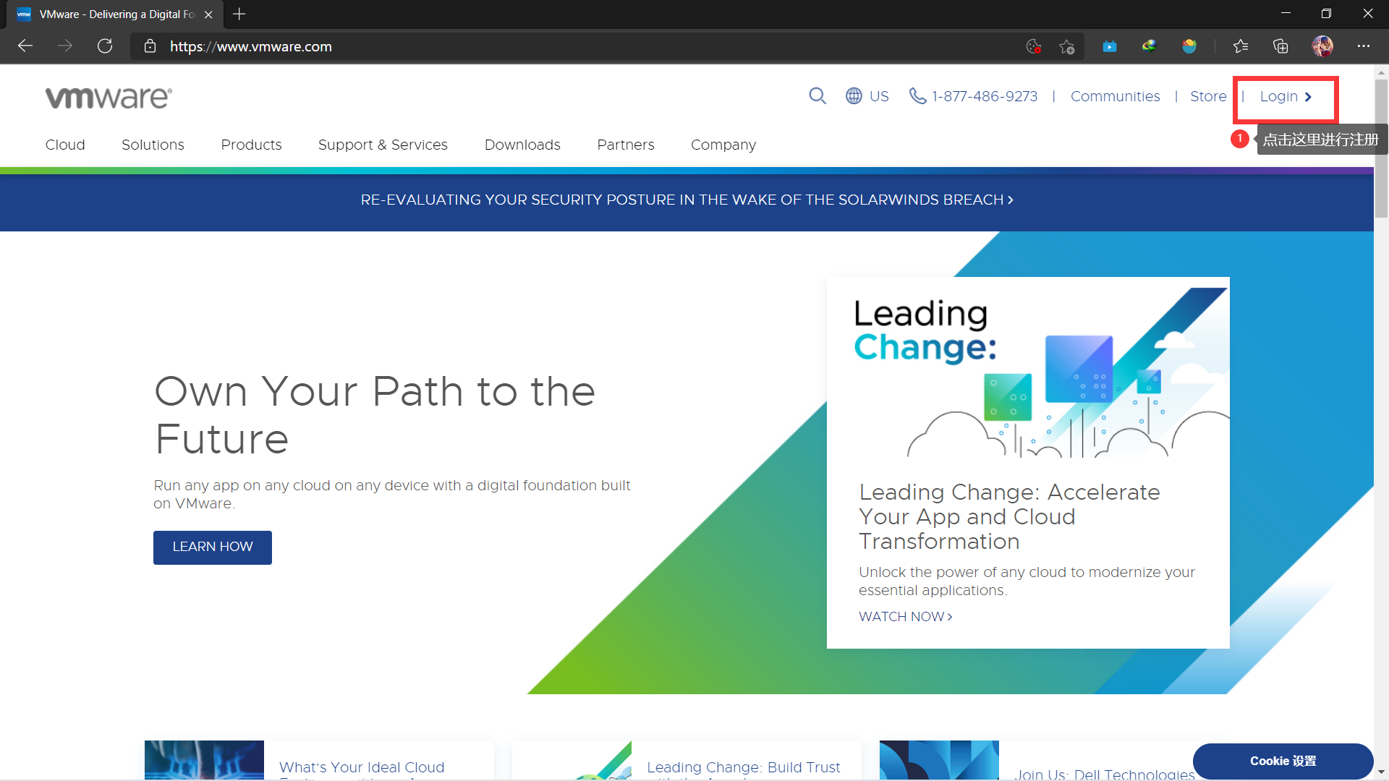Screen dimensions: 1389x781
Task: Click the WATCH NOW chevron link
Action: click(x=905, y=617)
